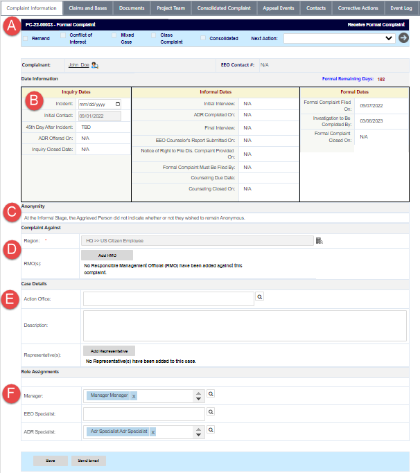Click the Inquiry Dates column header
This screenshot has width=420, height=473.
76,92
